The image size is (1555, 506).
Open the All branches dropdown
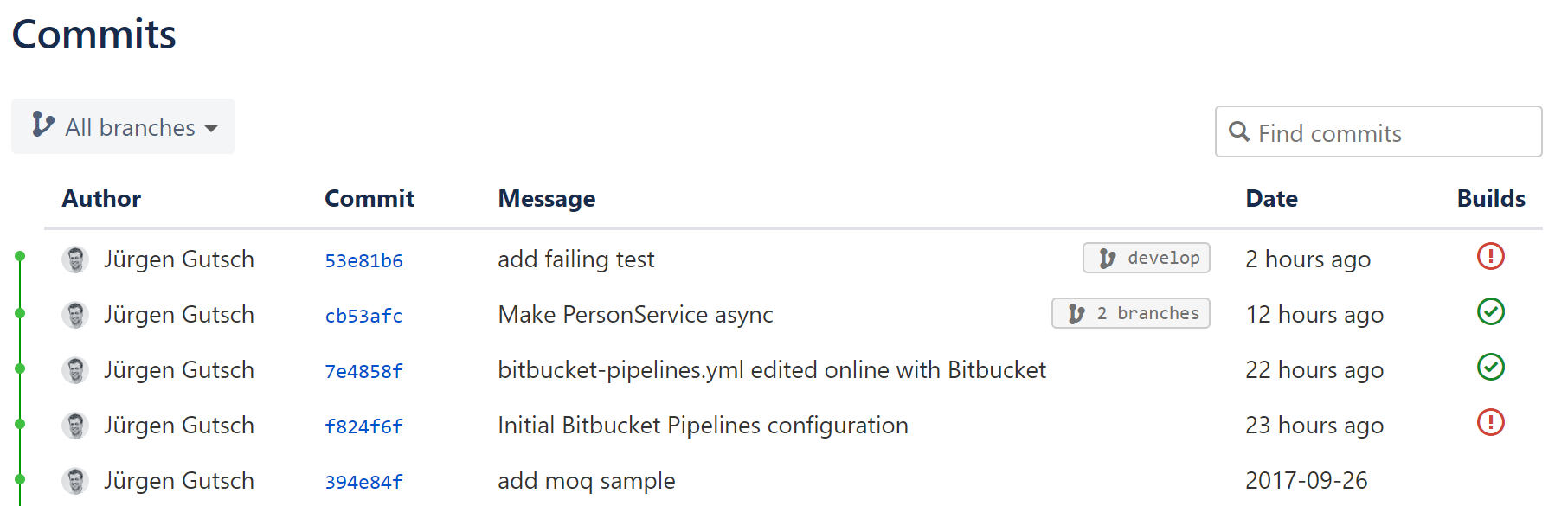click(123, 126)
